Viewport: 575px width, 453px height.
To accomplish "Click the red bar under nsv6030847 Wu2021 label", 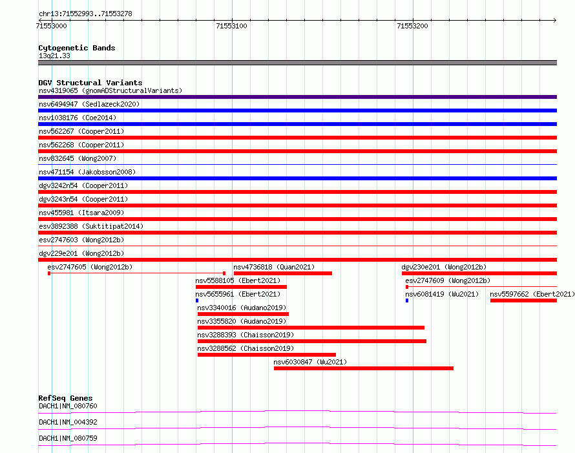I will tap(363, 368).
